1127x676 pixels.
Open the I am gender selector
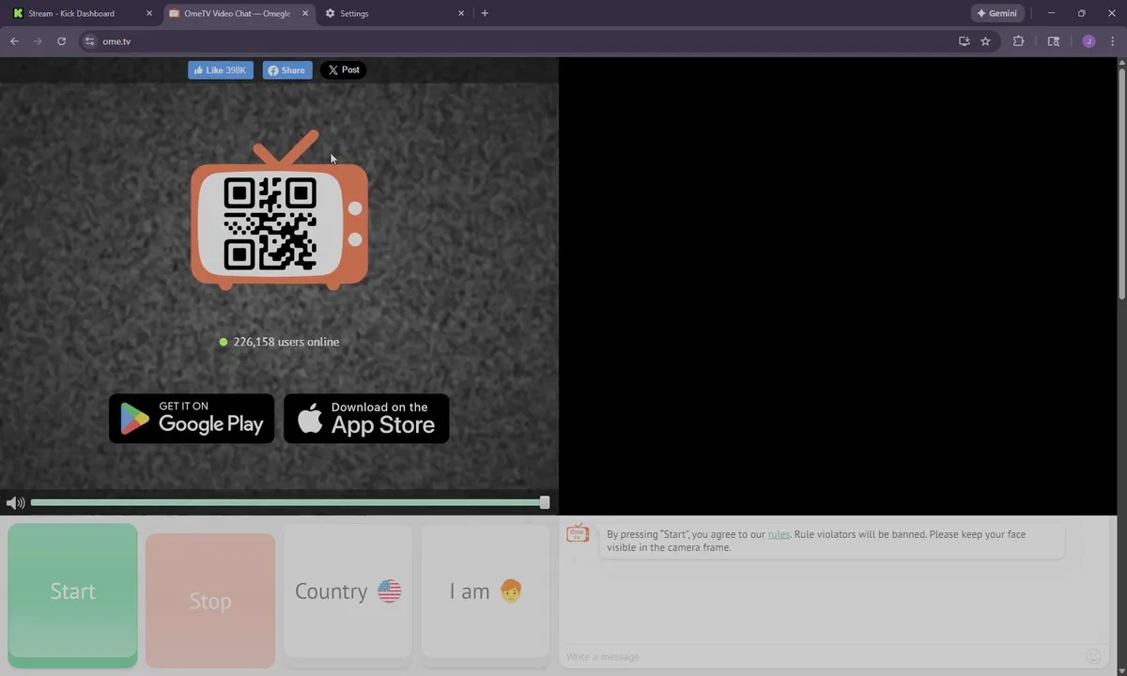[485, 591]
